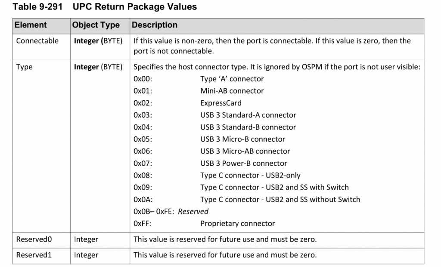Click "USB 3 Power-B connector" text
Viewport: 441px width, 267px height.
coord(243,163)
